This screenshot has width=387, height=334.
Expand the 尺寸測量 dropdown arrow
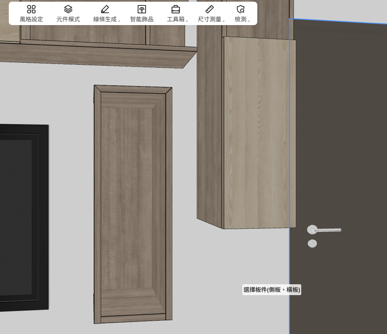(224, 20)
